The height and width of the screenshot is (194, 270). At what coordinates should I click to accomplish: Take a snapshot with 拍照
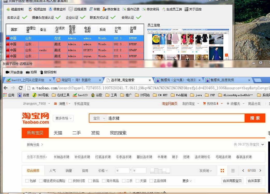tap(31, 72)
